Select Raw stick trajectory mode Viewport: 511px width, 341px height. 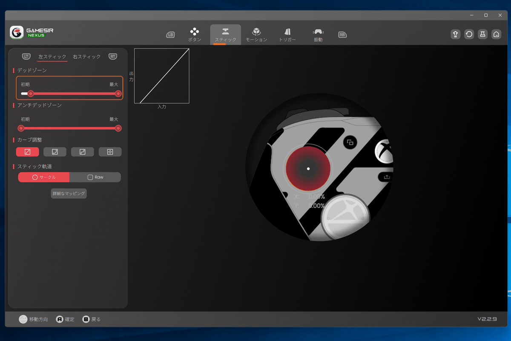point(95,177)
